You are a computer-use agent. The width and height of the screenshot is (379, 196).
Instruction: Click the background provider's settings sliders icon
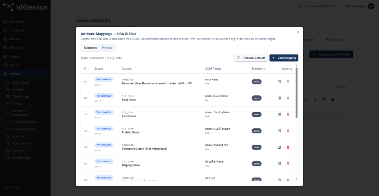pyautogui.click(x=315, y=99)
